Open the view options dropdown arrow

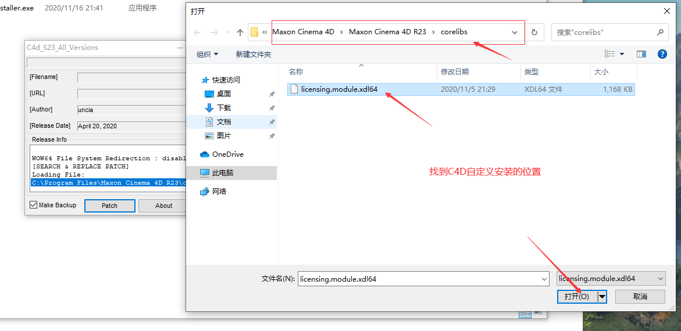click(x=622, y=54)
